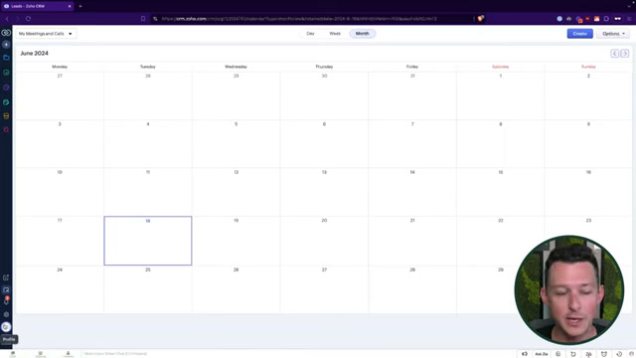Click the megaphone announcement icon in bottom bar
636x358 pixels.
525,354
